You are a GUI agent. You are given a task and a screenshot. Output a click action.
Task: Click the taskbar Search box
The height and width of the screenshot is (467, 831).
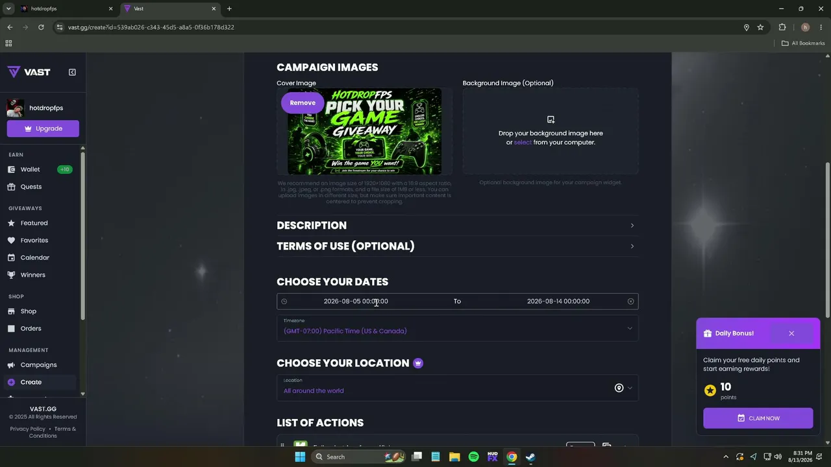pyautogui.click(x=359, y=457)
